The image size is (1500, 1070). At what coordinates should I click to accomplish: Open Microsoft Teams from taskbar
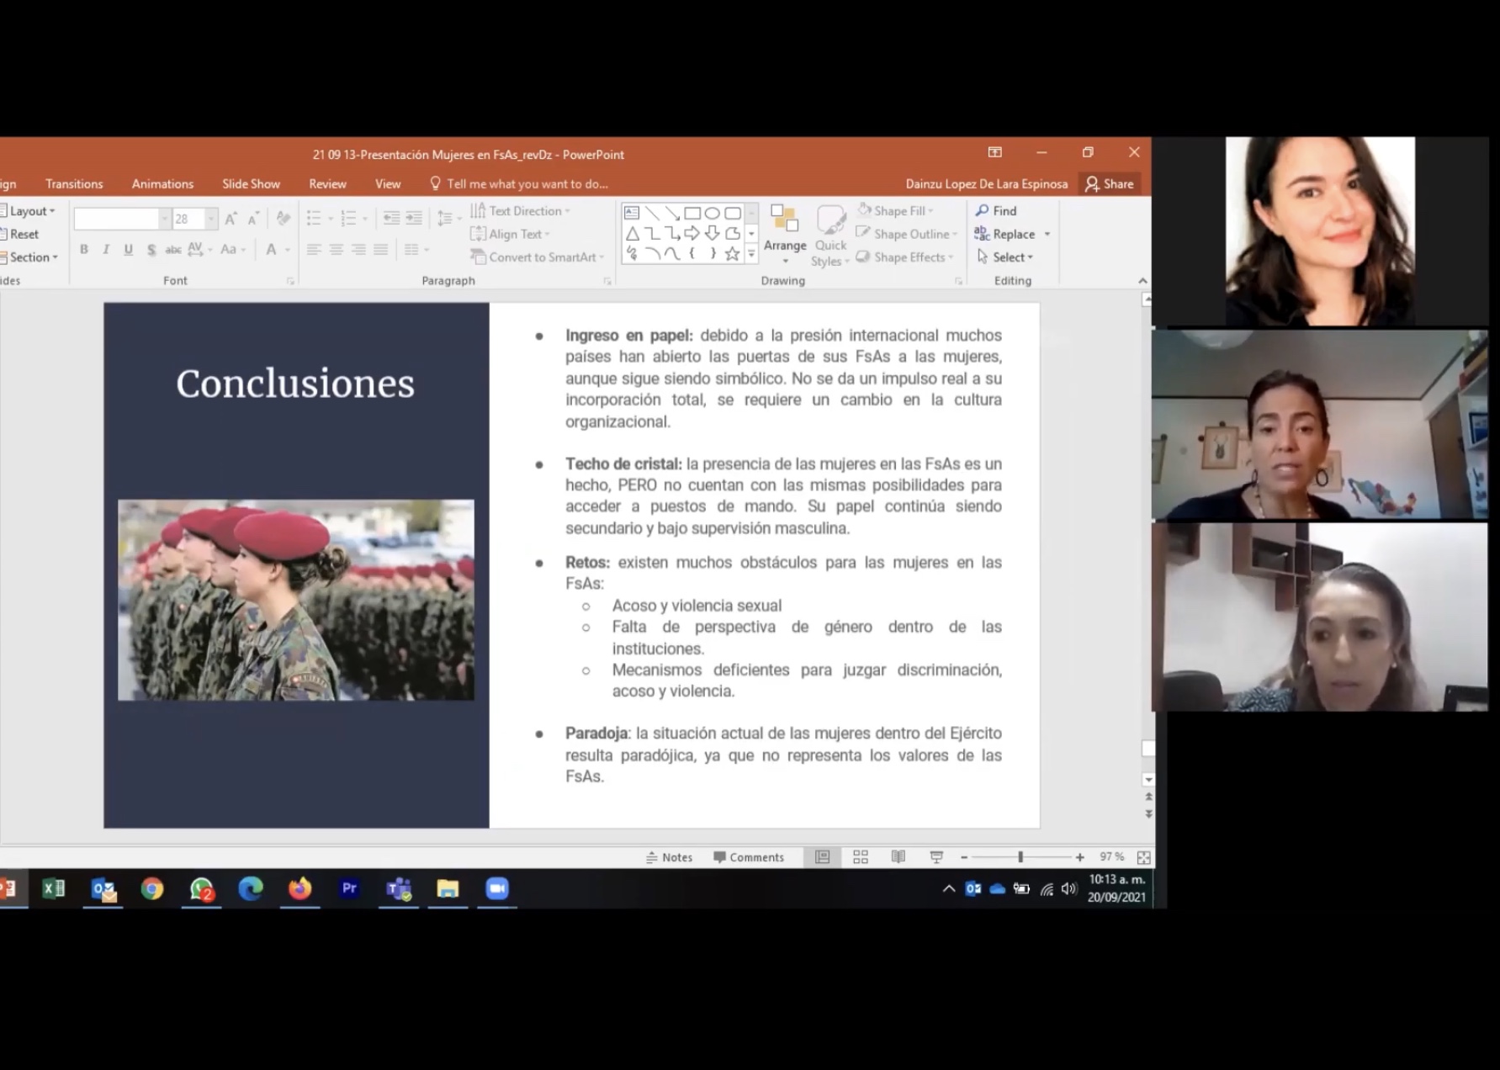point(398,888)
